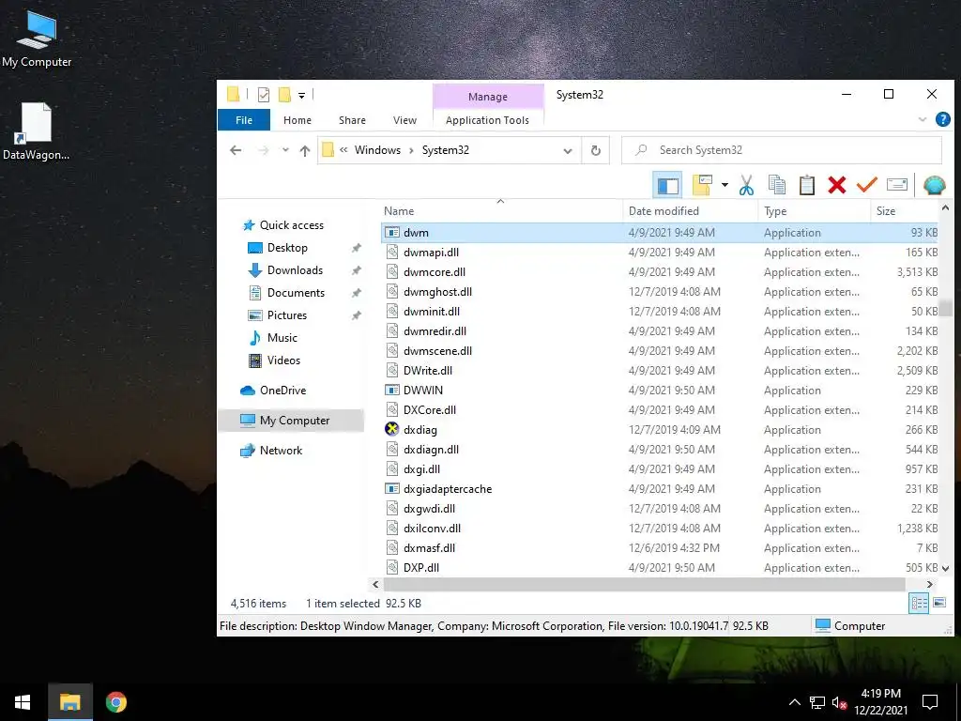961x721 pixels.
Task: Click the folder options toolbar icon
Action: click(x=702, y=185)
